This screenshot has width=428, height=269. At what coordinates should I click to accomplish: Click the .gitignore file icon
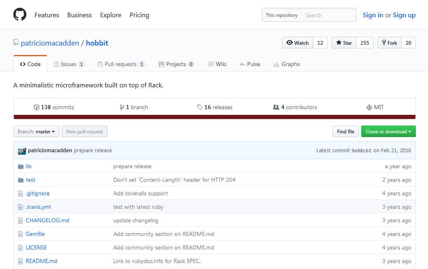[20, 193]
